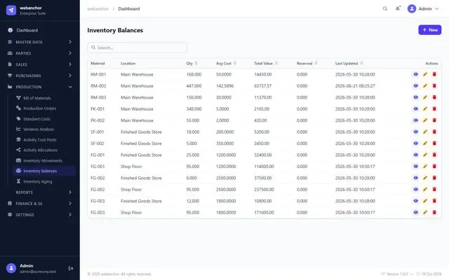Delete the PK-002 row
The width and height of the screenshot is (449, 280).
[x=434, y=120]
